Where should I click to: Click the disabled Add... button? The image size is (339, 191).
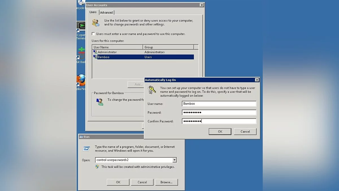click(x=136, y=84)
